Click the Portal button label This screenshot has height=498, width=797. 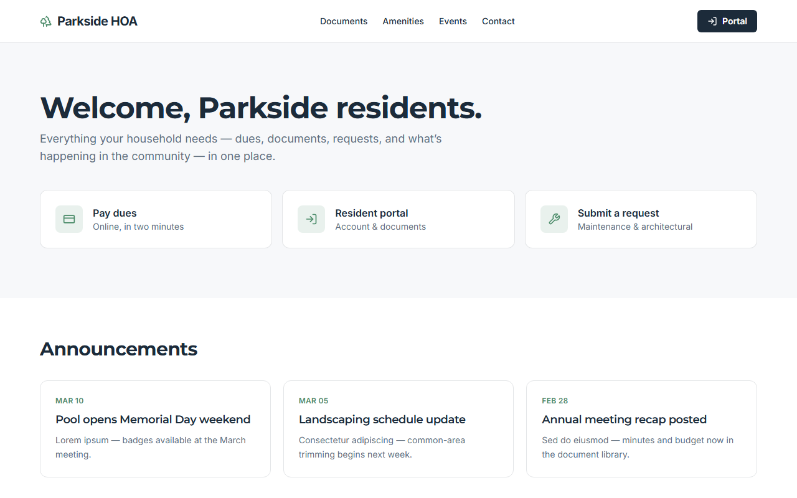click(x=735, y=21)
